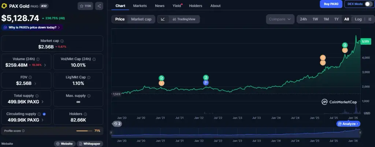
Task: Click the Buy PAXG button
Action: pyautogui.click(x=331, y=4)
